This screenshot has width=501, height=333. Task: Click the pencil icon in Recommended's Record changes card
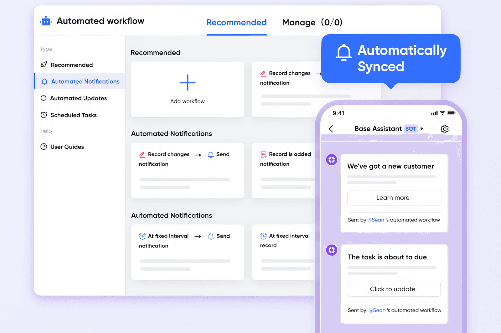pyautogui.click(x=263, y=73)
